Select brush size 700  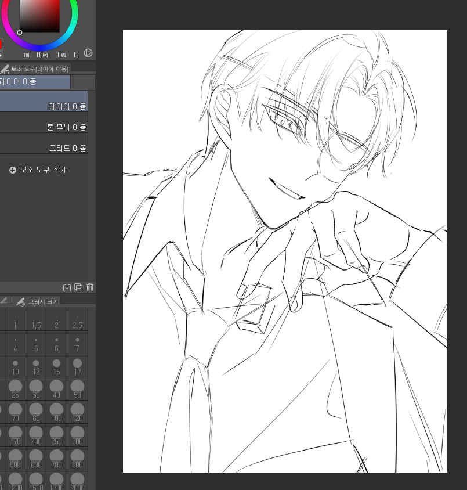coord(56,459)
